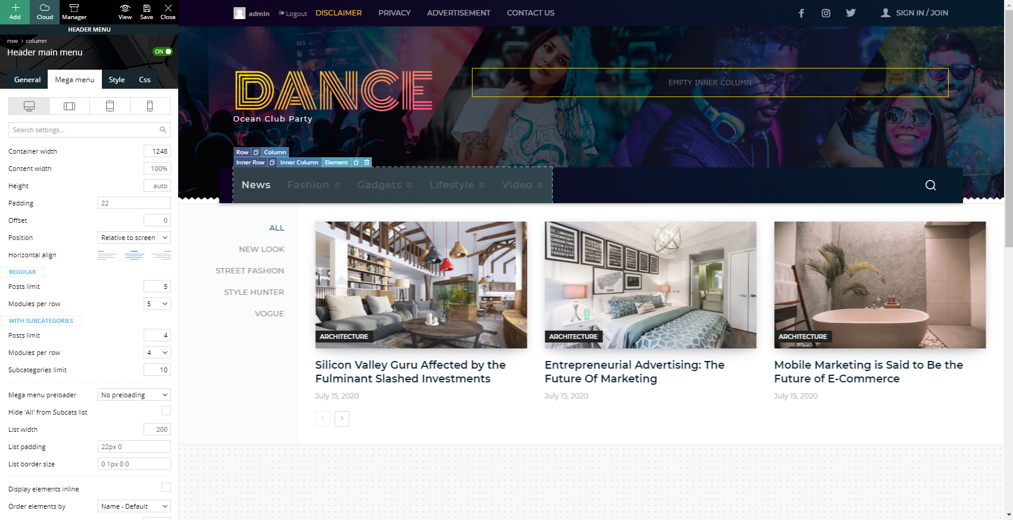Select the Mega menu tab
This screenshot has width=1013, height=520.
(74, 80)
